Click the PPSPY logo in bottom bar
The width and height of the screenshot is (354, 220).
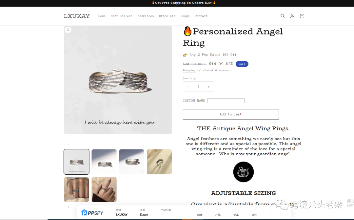pos(92,213)
